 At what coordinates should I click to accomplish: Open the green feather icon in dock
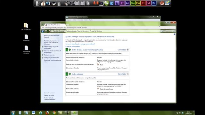[107, 3]
